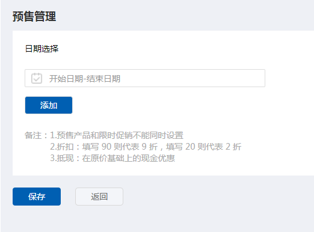Click the calendar icon in date field

coord(37,78)
